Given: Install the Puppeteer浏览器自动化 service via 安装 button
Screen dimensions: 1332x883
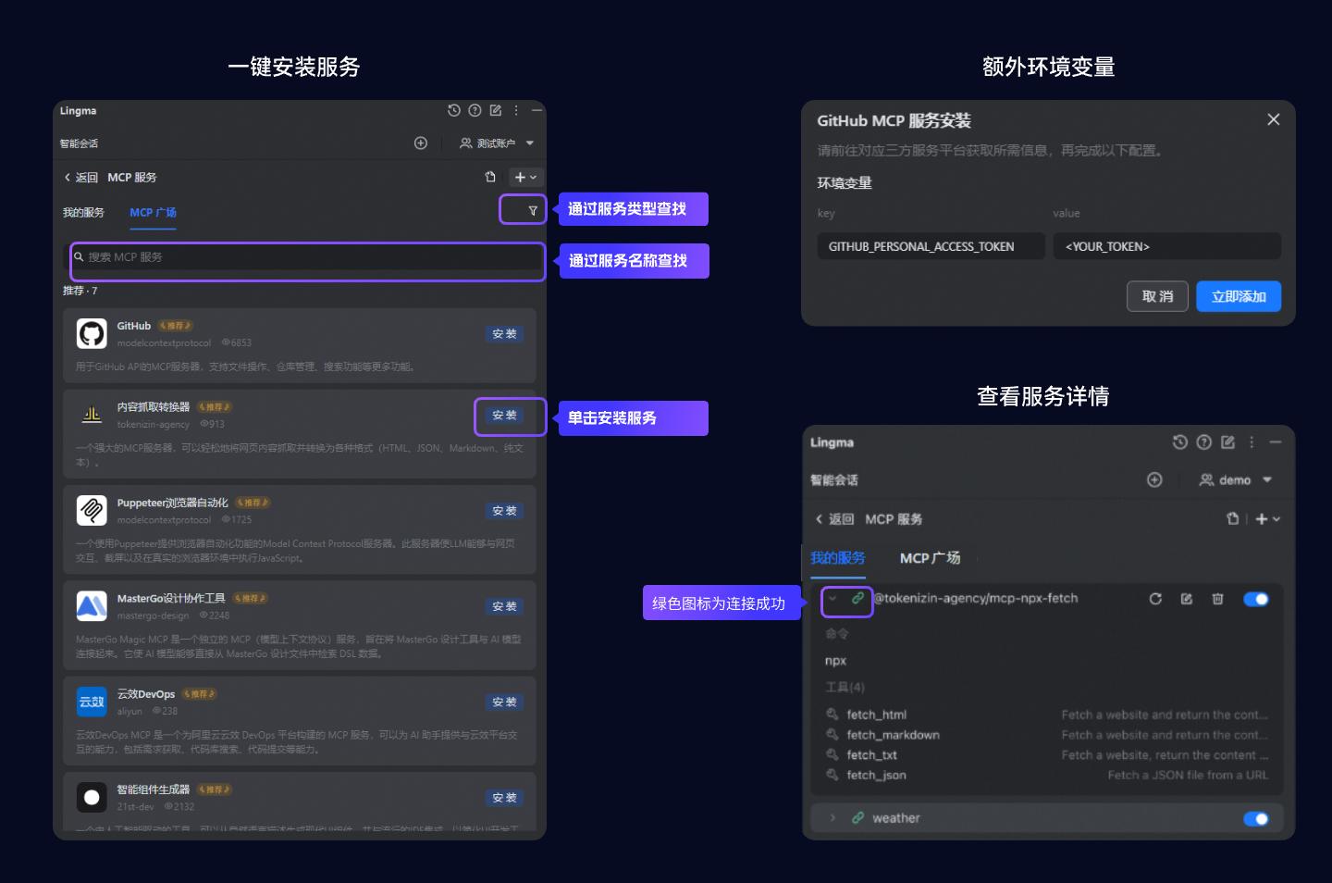Looking at the screenshot, I should [504, 511].
